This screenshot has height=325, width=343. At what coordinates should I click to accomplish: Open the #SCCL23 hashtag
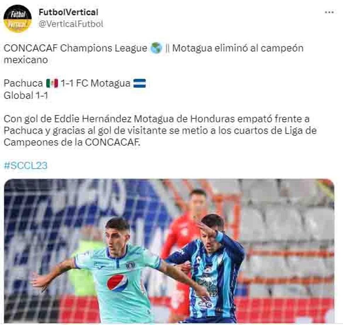[26, 166]
